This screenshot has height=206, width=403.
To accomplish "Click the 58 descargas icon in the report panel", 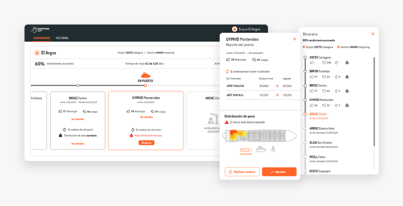I will point(228,60).
